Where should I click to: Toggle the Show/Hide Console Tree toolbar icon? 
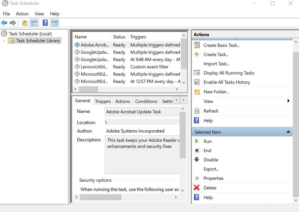coord(34,23)
